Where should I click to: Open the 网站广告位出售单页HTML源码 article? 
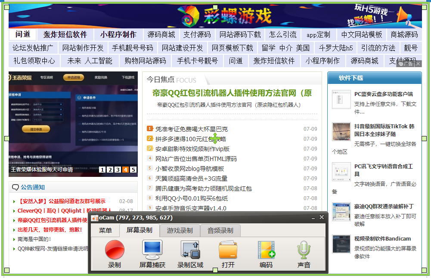[x=196, y=159]
